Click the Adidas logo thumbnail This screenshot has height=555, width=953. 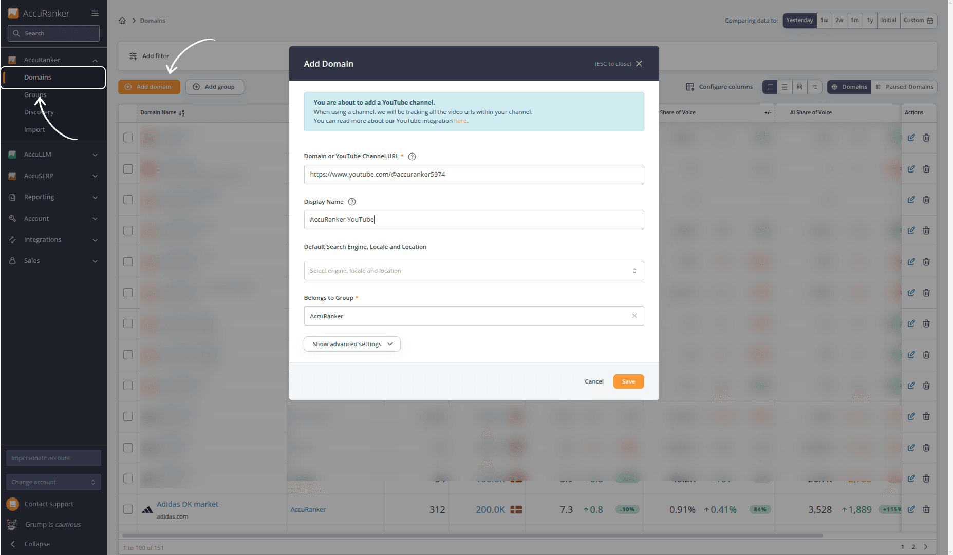[147, 510]
